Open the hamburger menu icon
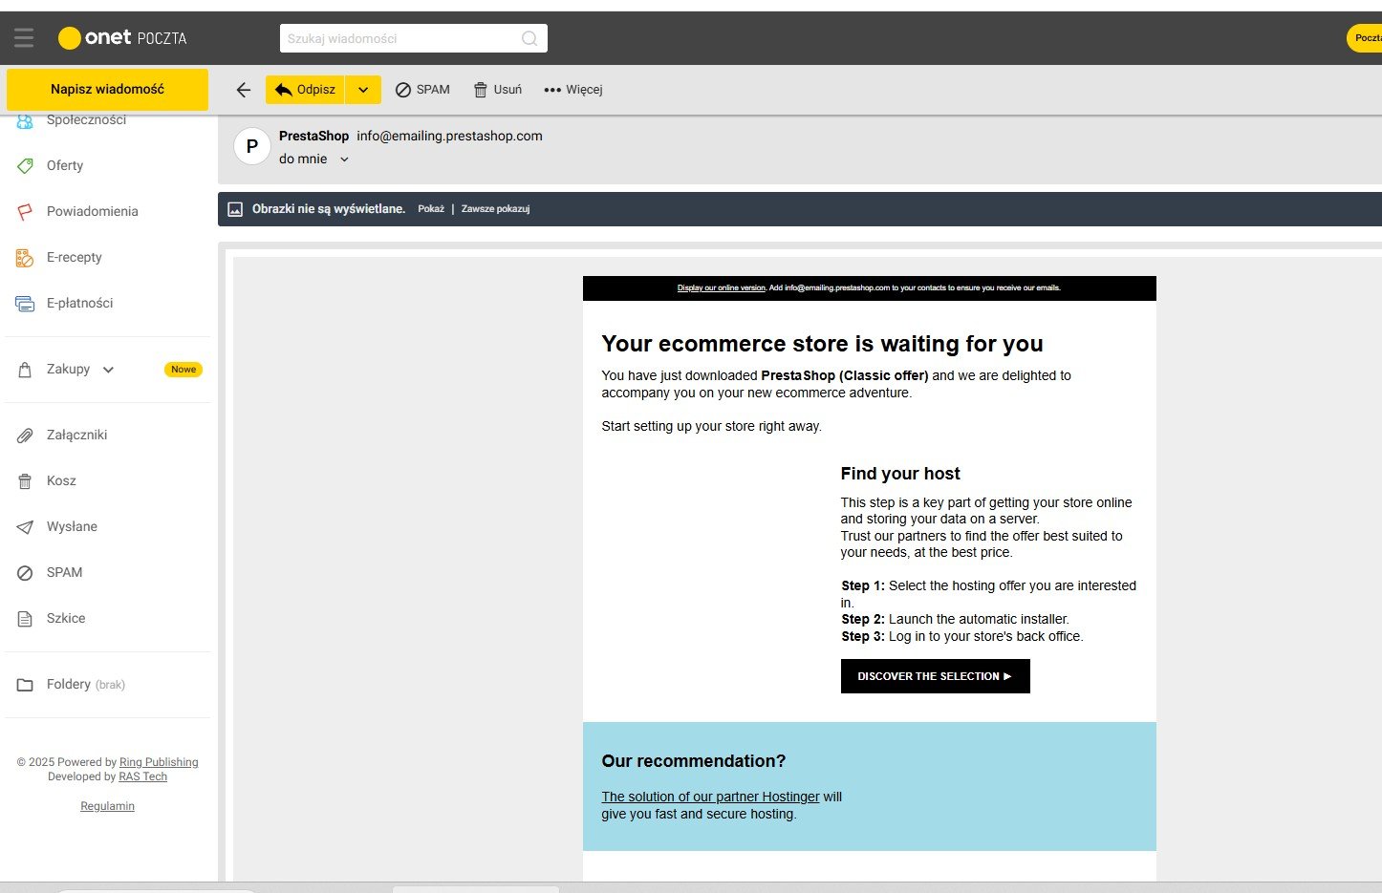 click(24, 38)
